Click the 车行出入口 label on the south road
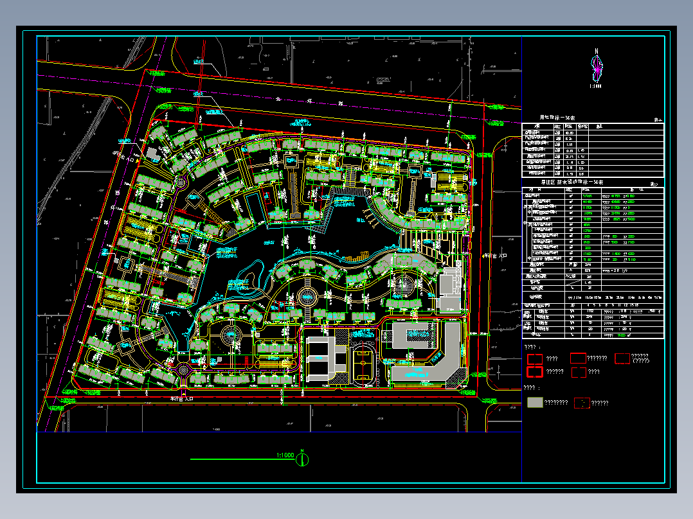 (x=182, y=399)
